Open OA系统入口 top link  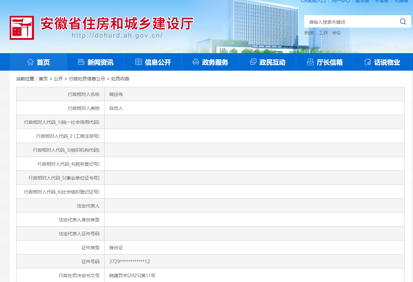313,1
